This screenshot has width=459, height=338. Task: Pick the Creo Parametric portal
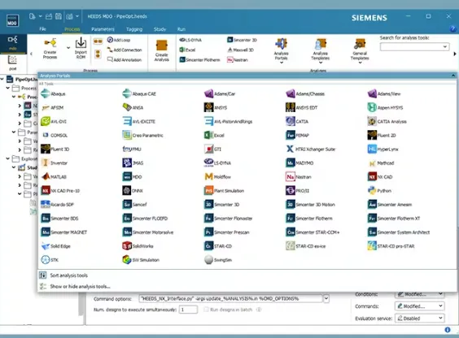[143, 135]
